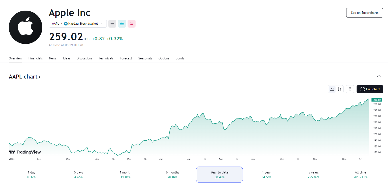Select the All time range
This screenshot has width=388, height=187.
click(x=360, y=175)
